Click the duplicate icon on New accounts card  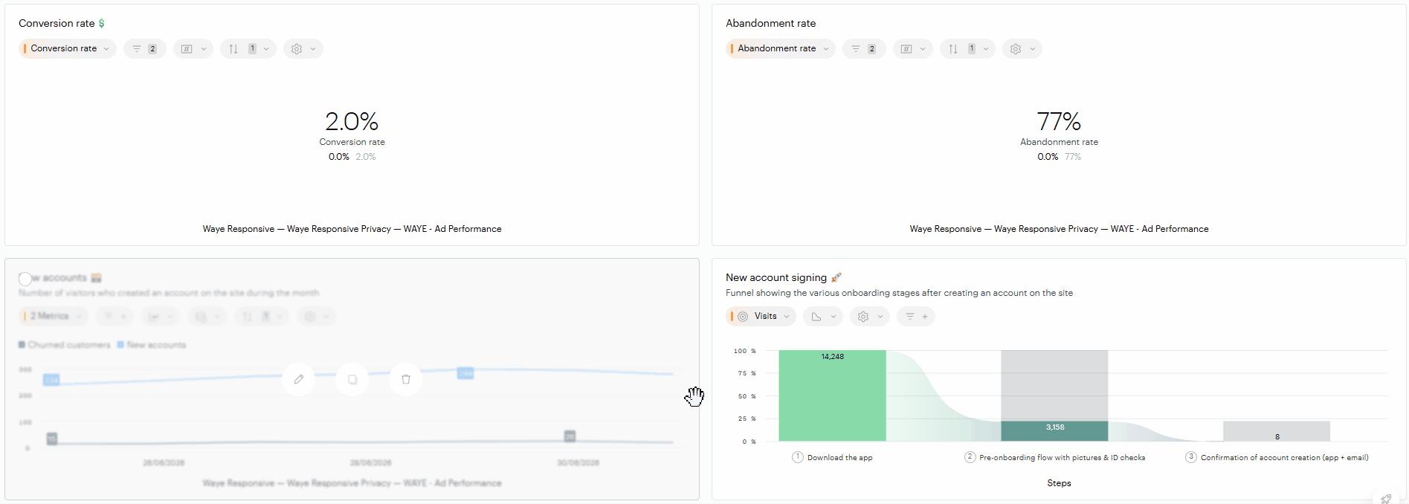coord(352,379)
